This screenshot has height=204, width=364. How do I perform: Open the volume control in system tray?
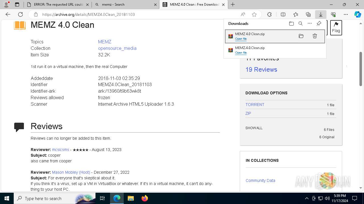[327, 198]
